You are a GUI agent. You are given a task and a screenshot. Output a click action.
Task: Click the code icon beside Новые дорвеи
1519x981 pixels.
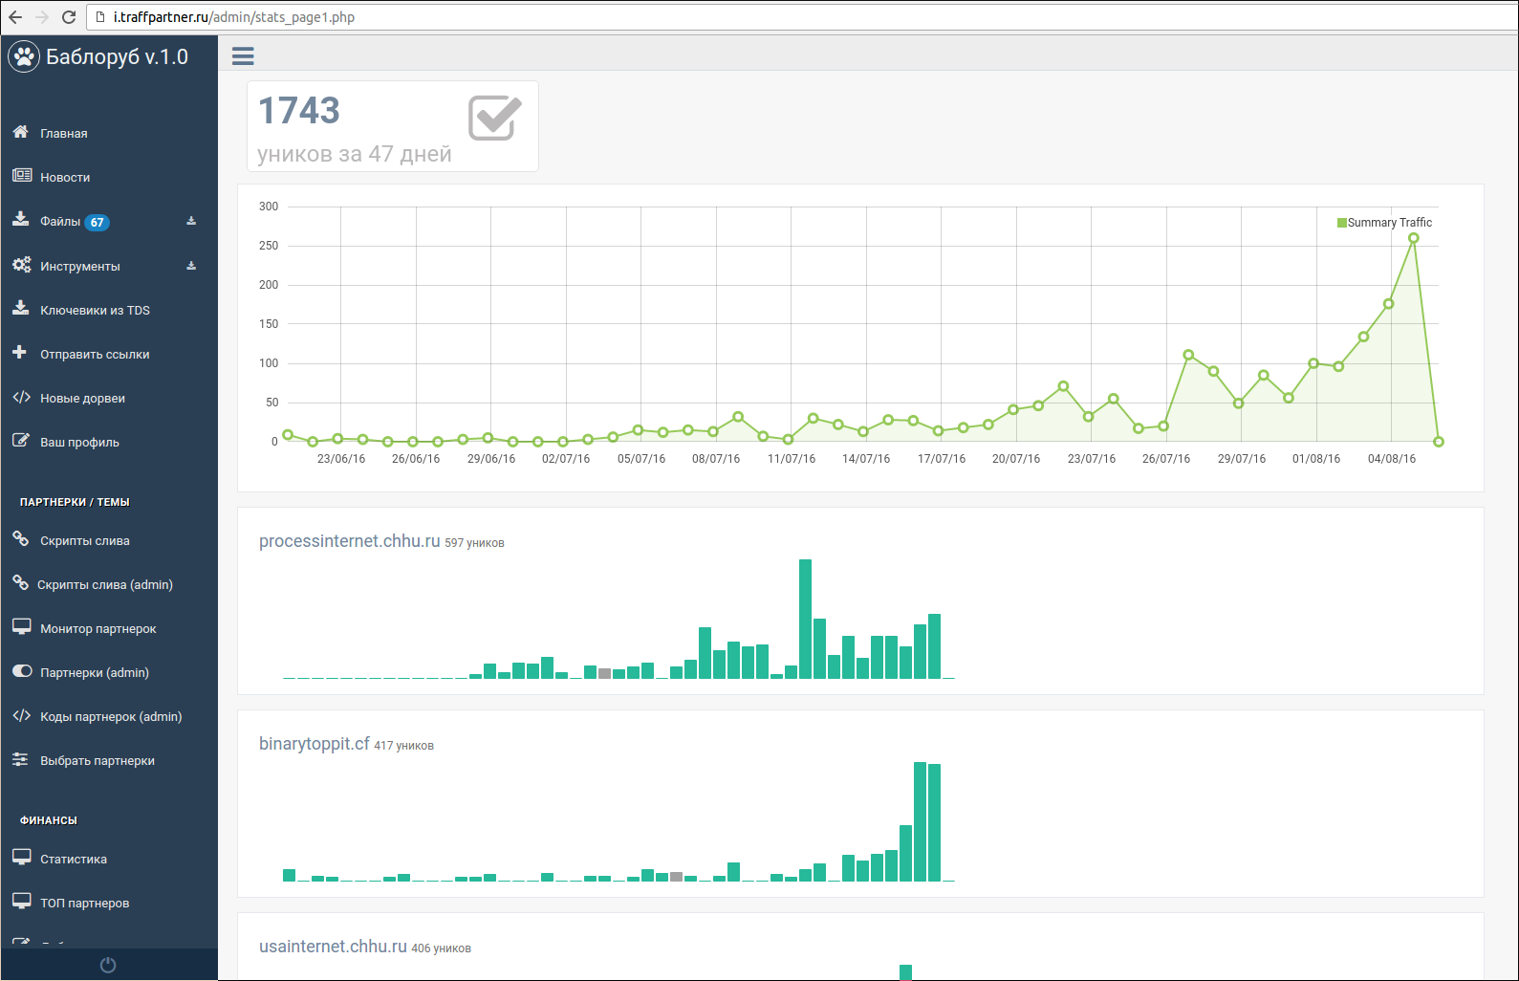point(21,397)
